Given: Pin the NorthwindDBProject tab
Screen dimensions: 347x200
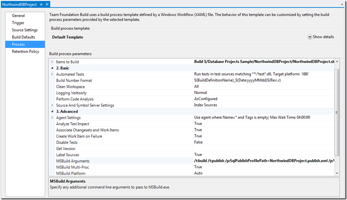Looking at the screenshot, I should point(41,4).
